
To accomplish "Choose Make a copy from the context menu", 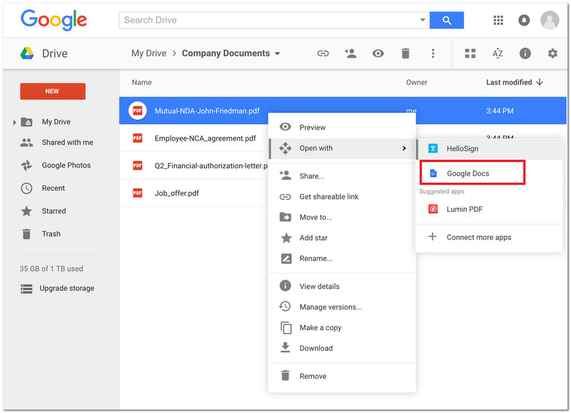I will [320, 327].
